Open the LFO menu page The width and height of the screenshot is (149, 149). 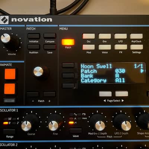click(x=120, y=36)
